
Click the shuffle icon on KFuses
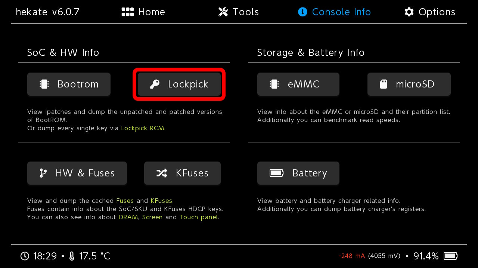point(162,173)
